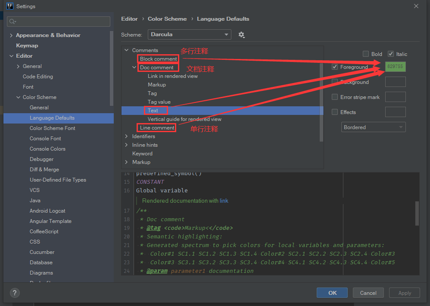Open the Background color swatch
The image size is (430, 306).
click(395, 82)
